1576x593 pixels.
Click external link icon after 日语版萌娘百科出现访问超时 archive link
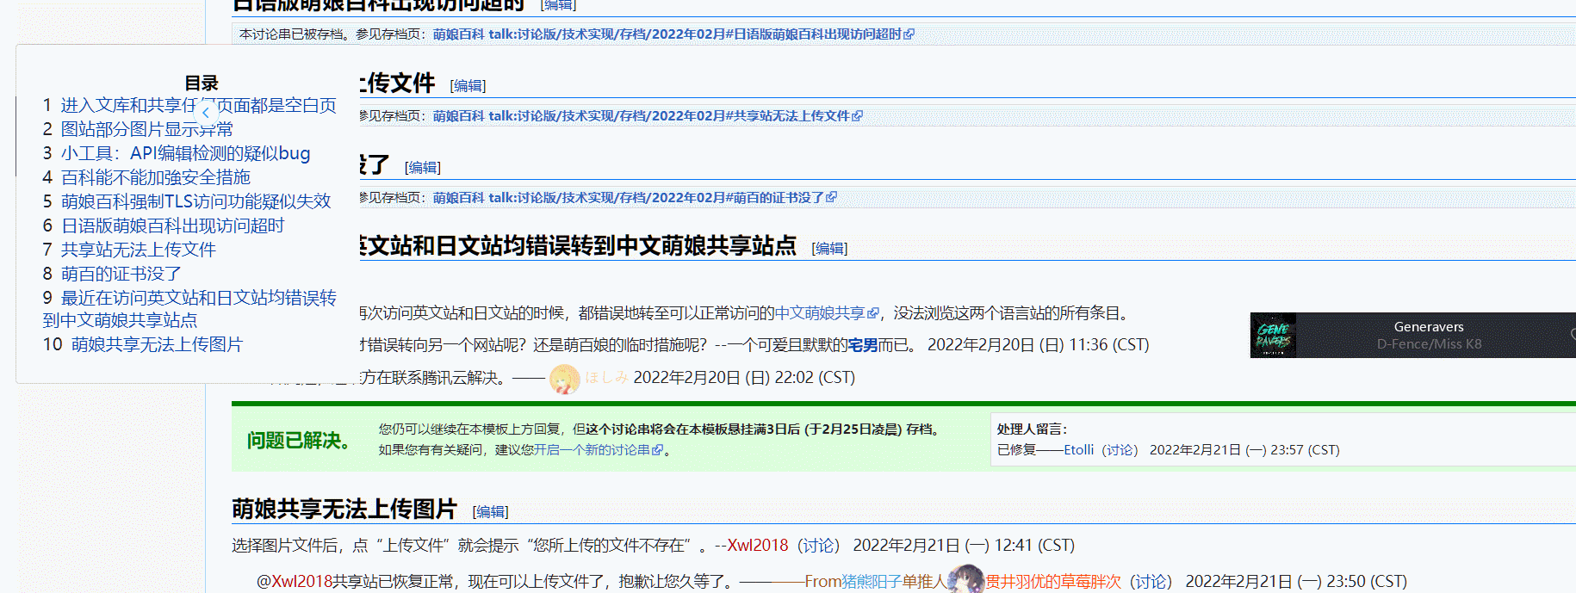tap(909, 34)
